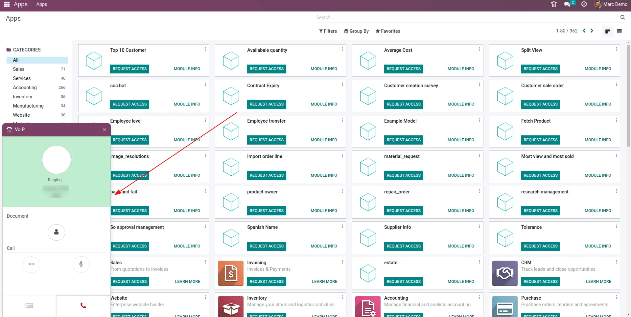Open the Group By dropdown
This screenshot has height=317, width=631.
tap(356, 31)
